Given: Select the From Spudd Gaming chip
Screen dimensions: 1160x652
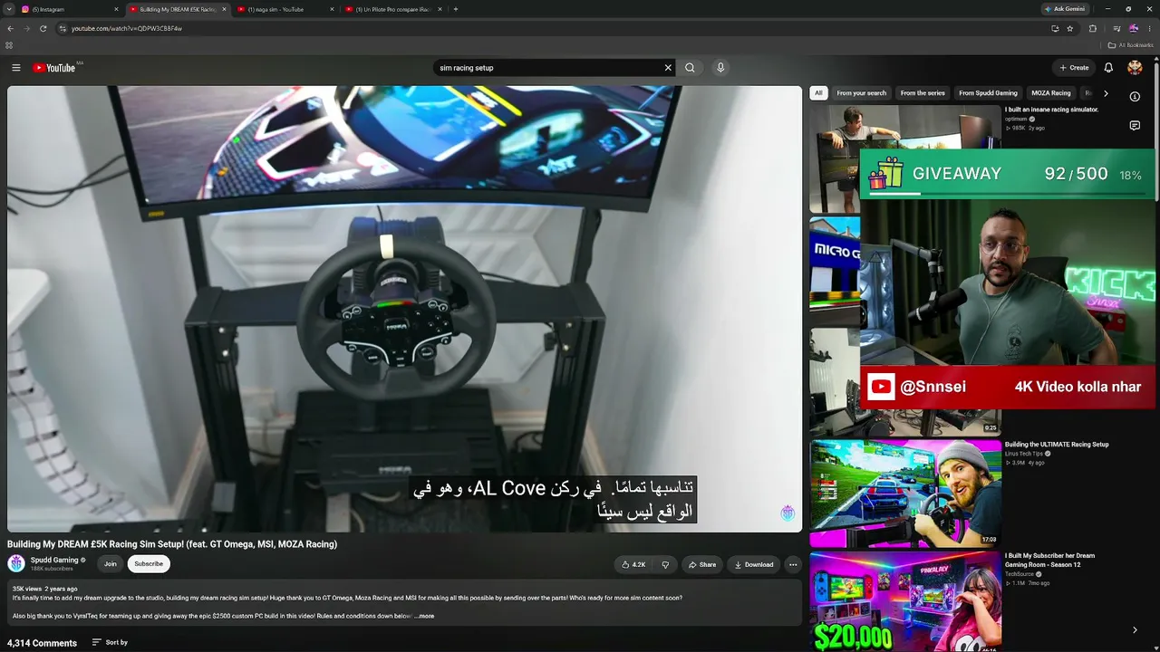Looking at the screenshot, I should point(988,93).
